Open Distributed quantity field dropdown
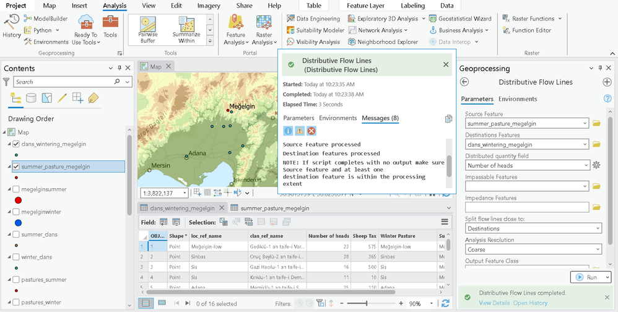Image resolution: width=618 pixels, height=312 pixels. pyautogui.click(x=586, y=165)
